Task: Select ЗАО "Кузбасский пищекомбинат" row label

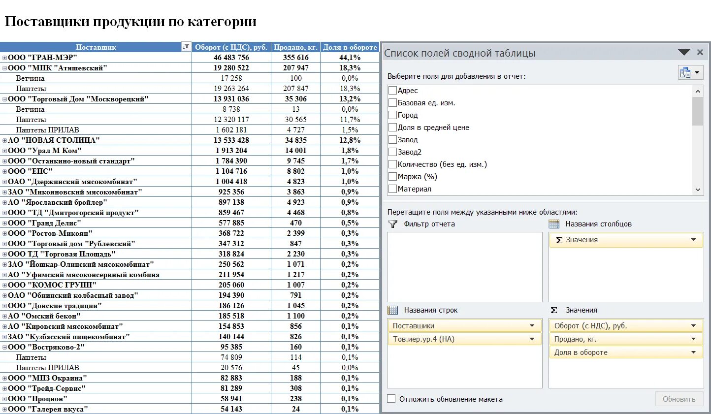Action: pos(69,337)
